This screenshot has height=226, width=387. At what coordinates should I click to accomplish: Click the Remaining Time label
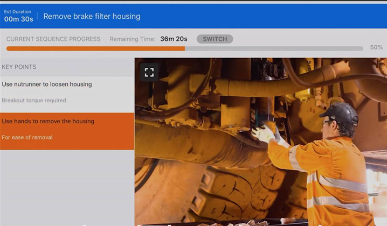[133, 39]
